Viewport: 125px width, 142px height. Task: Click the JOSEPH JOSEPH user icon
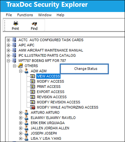coord(27,133)
